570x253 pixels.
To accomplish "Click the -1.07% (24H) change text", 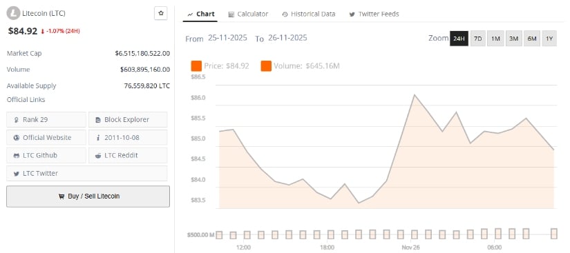I will click(x=63, y=31).
